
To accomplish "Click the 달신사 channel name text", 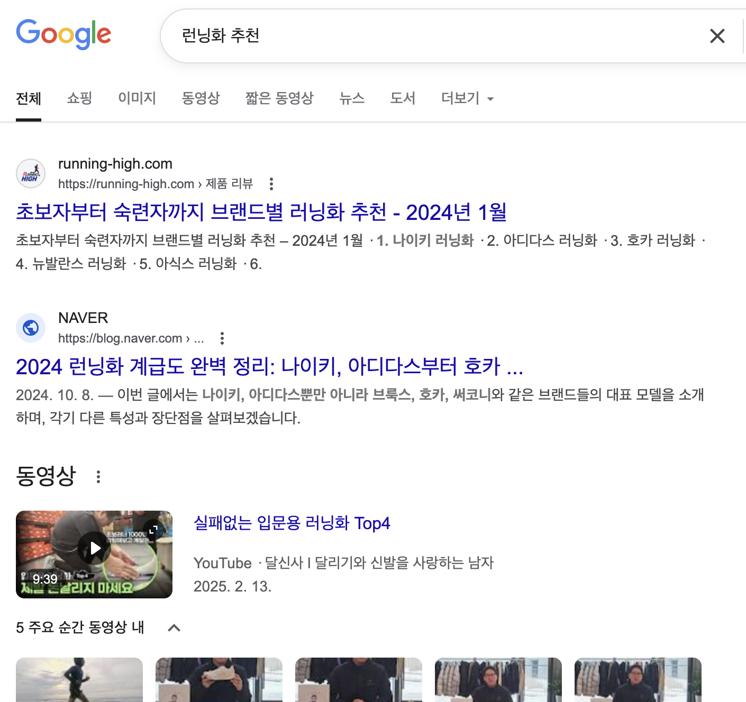I will coord(379,563).
